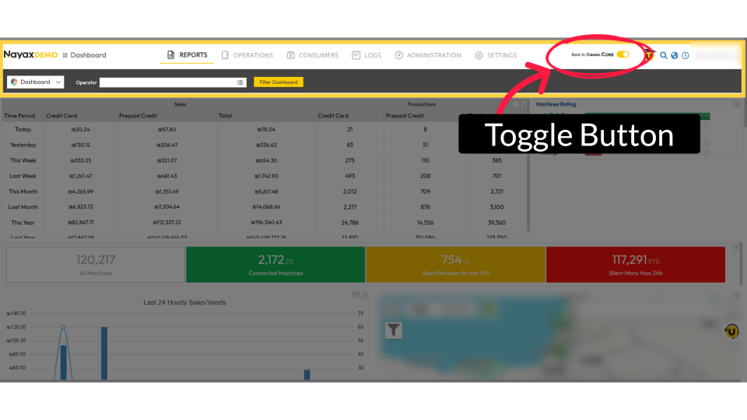Open the Reports menu
Screen dimensions: 747x420
187,55
